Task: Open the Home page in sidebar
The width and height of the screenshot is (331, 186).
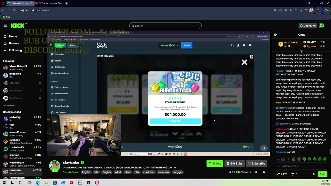Action: (x=13, y=36)
